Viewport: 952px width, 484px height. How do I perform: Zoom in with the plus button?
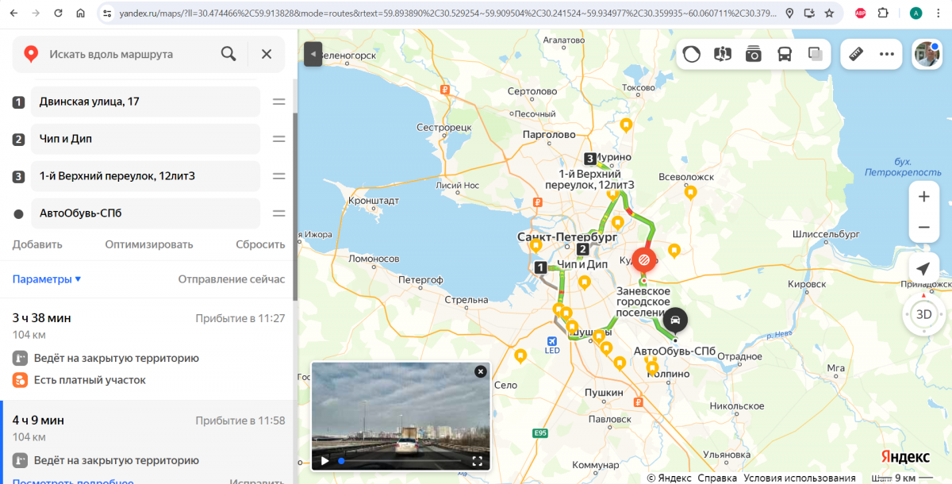[x=923, y=197]
